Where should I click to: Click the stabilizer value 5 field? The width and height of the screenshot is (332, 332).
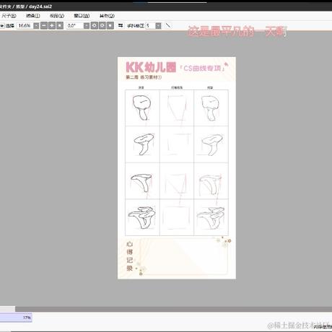(x=150, y=25)
